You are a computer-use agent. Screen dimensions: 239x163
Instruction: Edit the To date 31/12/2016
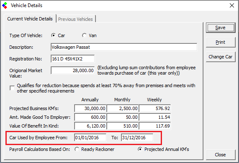click(x=137, y=138)
